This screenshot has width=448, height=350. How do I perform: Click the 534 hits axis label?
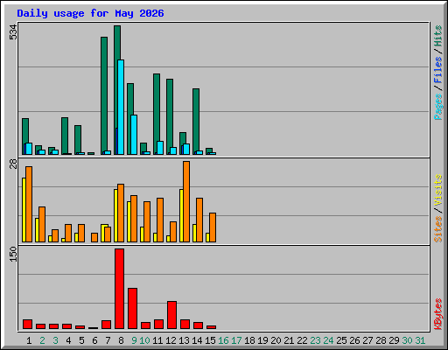pyautogui.click(x=13, y=32)
